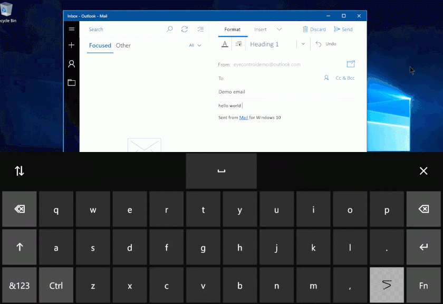
Task: Expand the All filter dropdown
Action: click(195, 45)
